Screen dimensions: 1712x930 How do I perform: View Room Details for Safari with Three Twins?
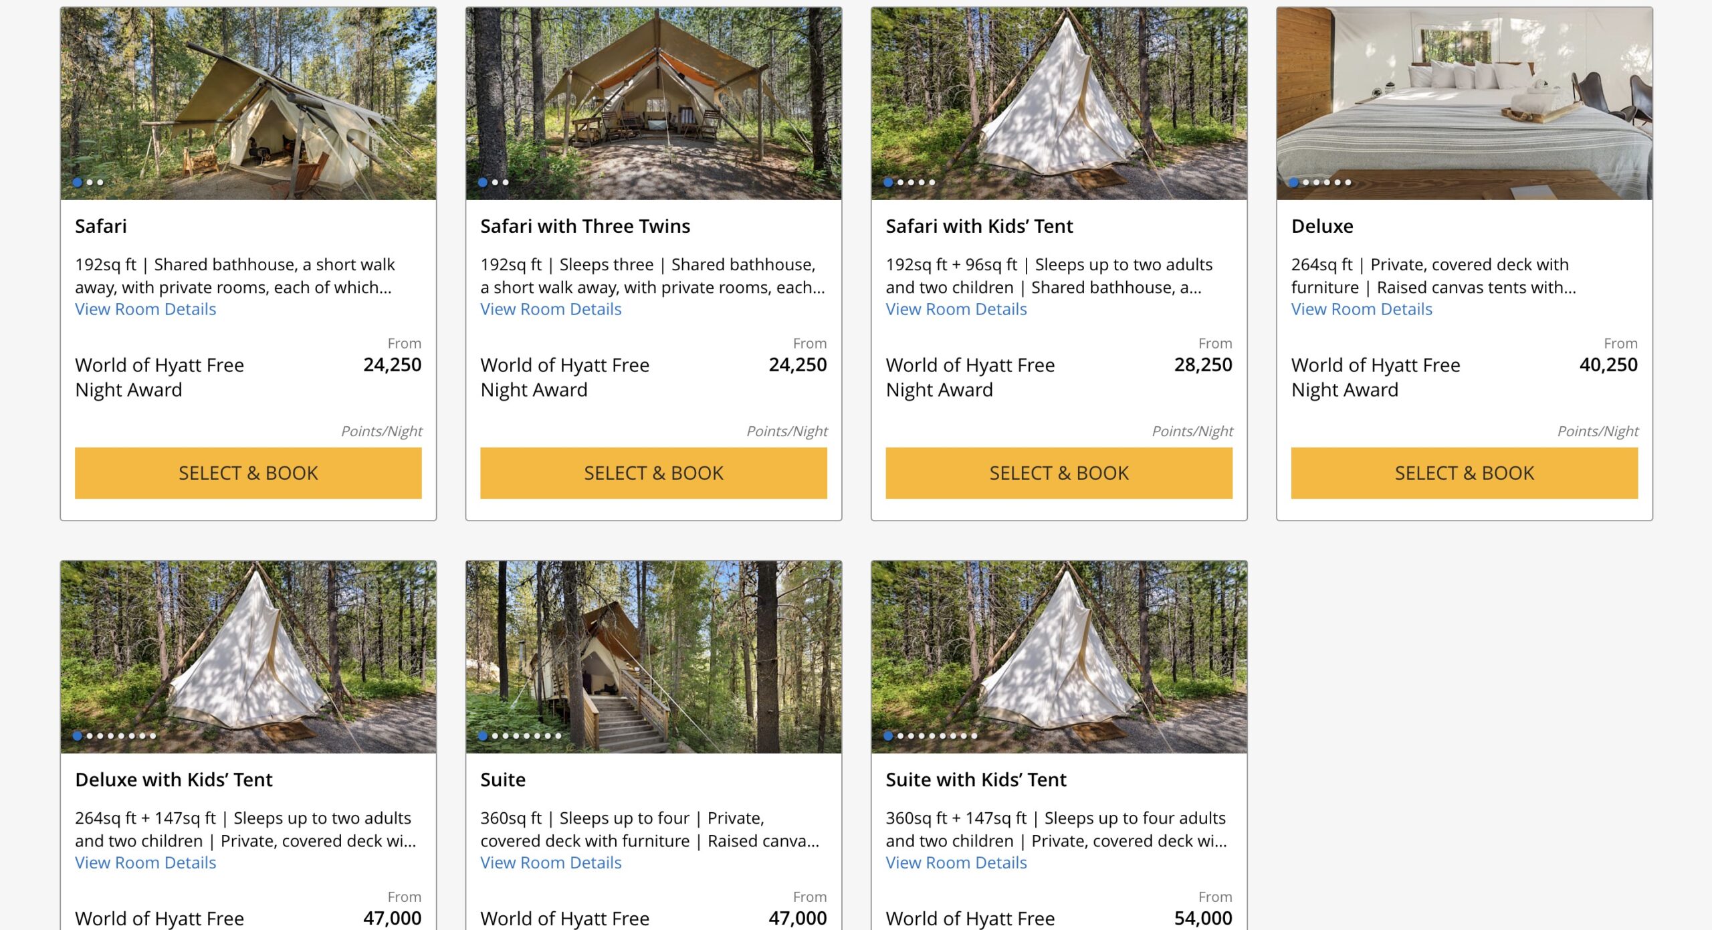click(550, 309)
